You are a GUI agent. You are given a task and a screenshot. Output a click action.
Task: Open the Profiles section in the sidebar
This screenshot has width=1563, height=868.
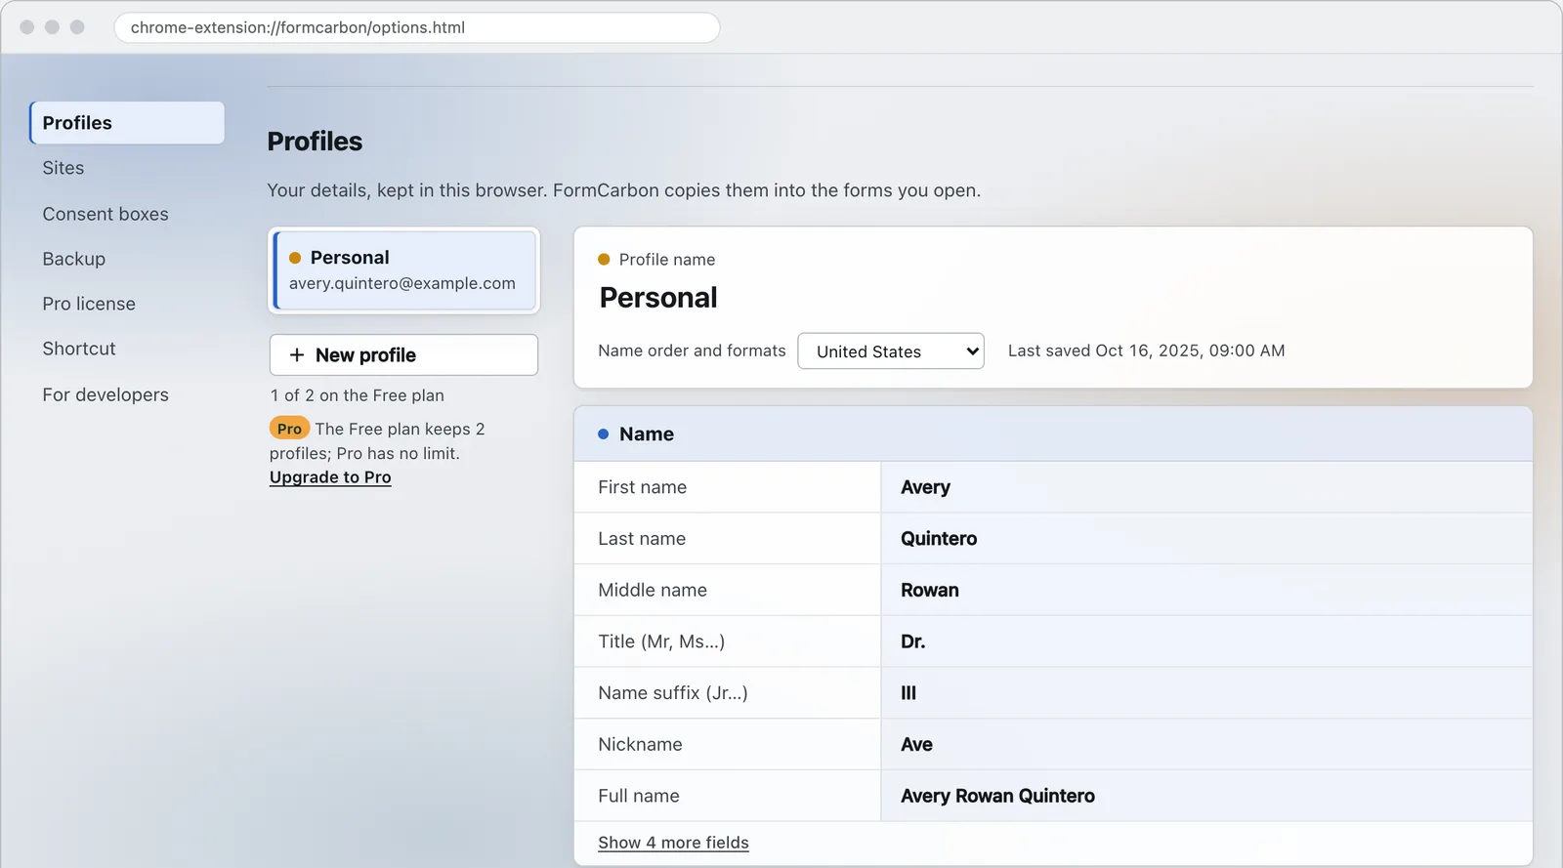click(x=127, y=123)
